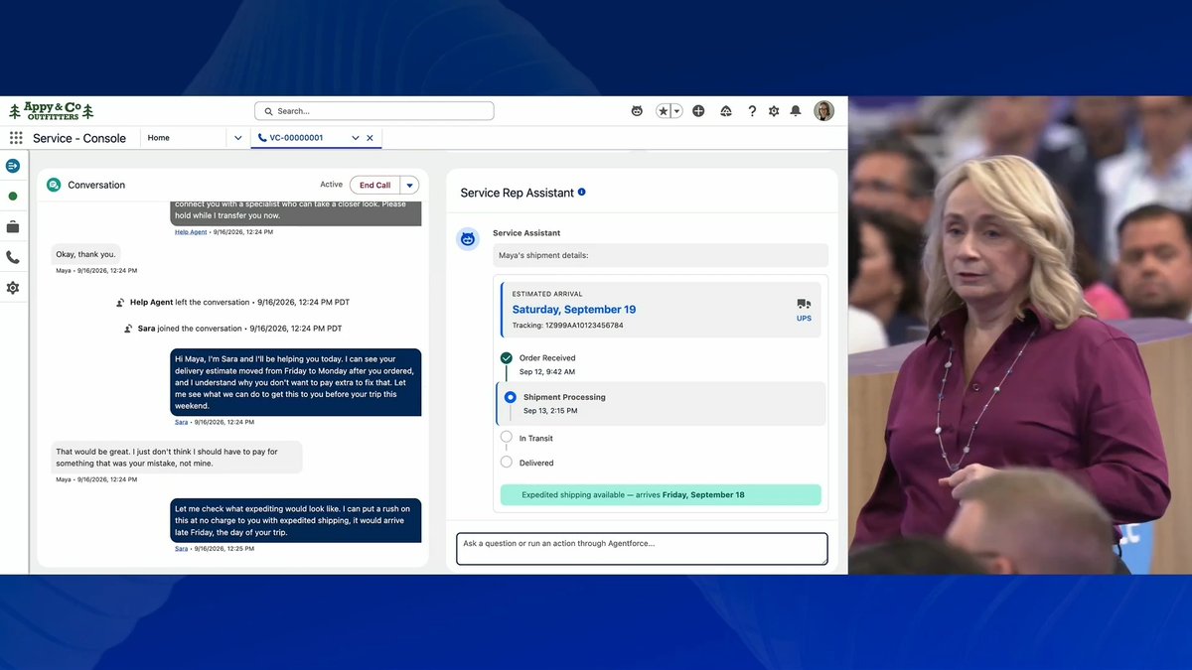Switch to the Home tab

click(159, 138)
